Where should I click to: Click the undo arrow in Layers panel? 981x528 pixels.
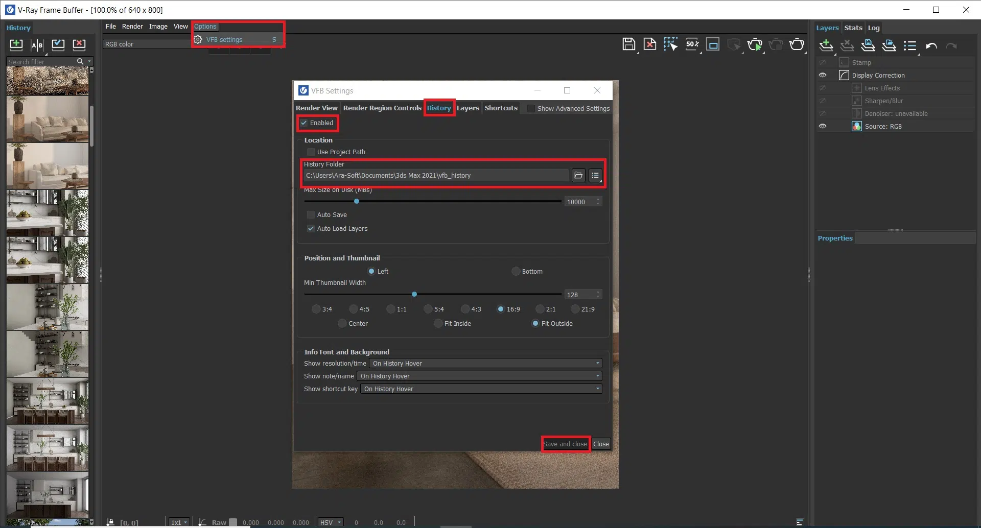(x=931, y=46)
